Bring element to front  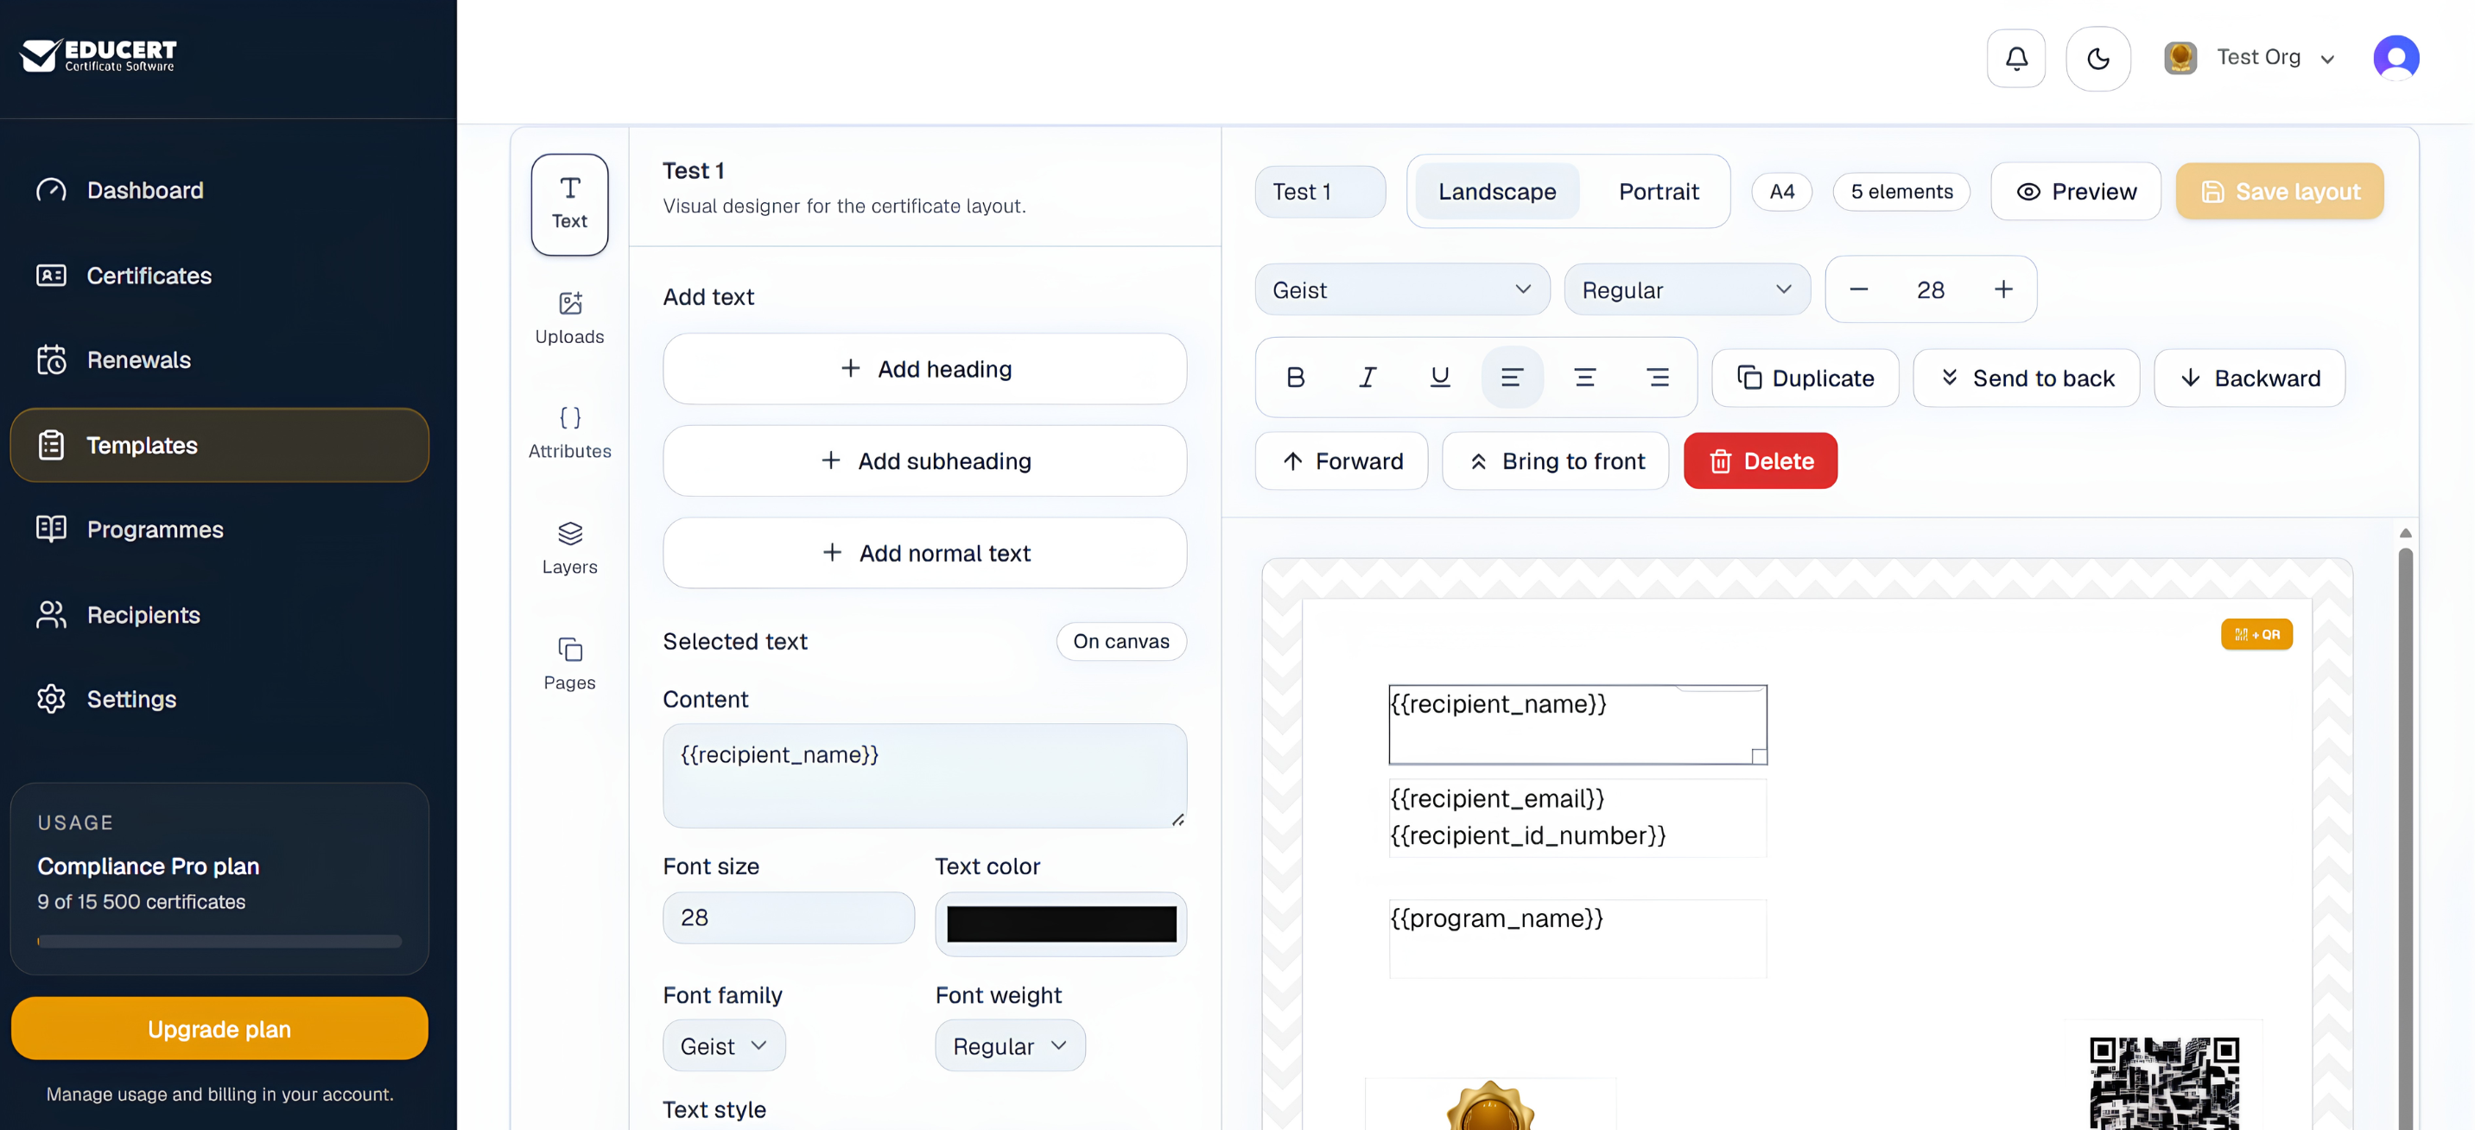[1556, 462]
